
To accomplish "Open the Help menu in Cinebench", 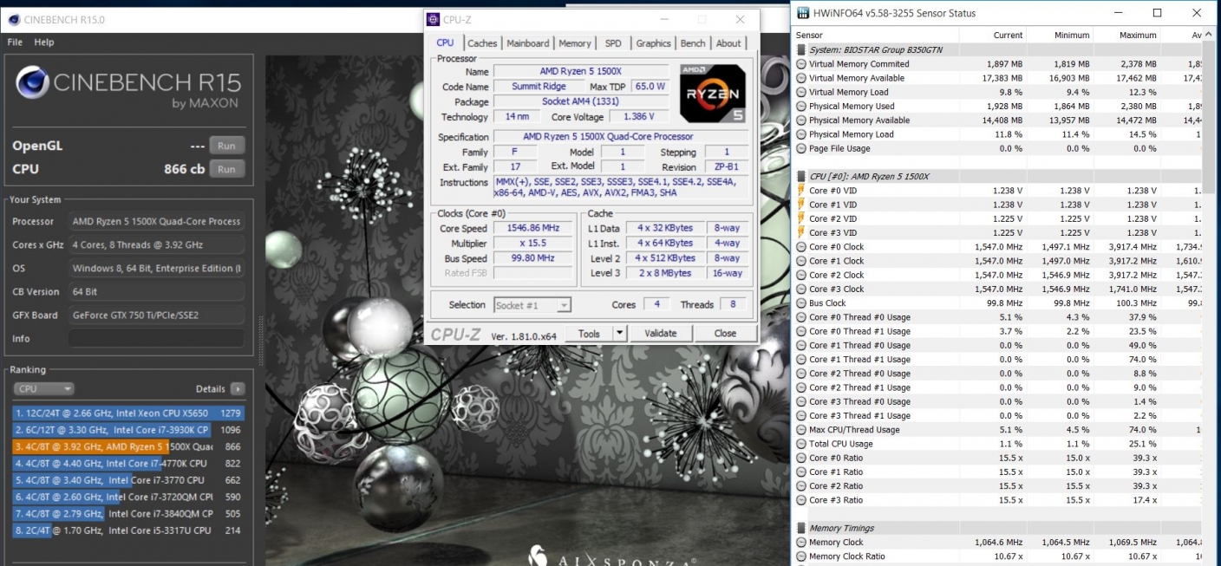I will [44, 42].
